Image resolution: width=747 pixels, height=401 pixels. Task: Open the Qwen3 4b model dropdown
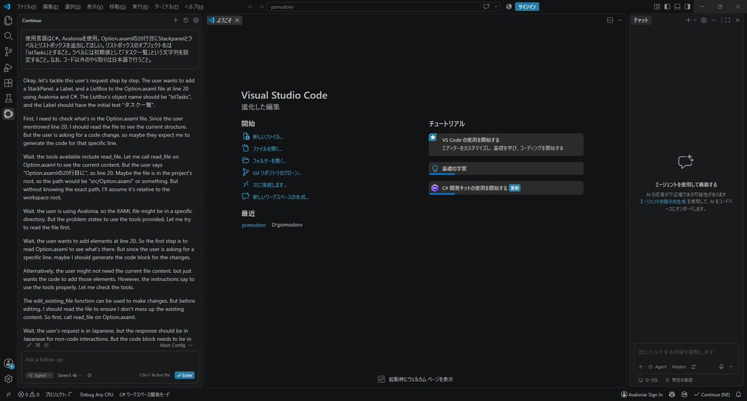tap(70, 375)
